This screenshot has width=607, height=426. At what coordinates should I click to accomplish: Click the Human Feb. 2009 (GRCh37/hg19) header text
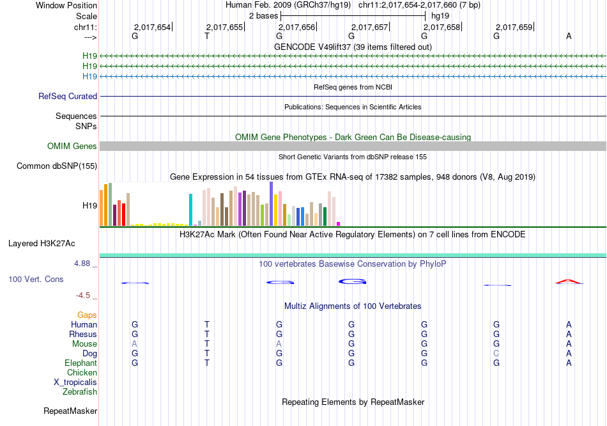pyautogui.click(x=288, y=5)
